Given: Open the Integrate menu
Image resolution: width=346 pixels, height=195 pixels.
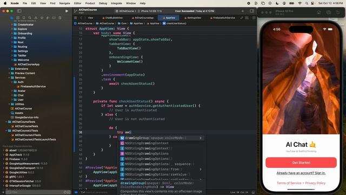Looking at the screenshot, I should click(x=116, y=3).
